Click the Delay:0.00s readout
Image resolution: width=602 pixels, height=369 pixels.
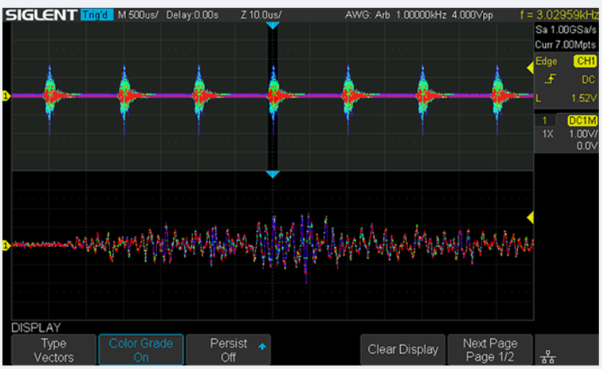pyautogui.click(x=192, y=15)
